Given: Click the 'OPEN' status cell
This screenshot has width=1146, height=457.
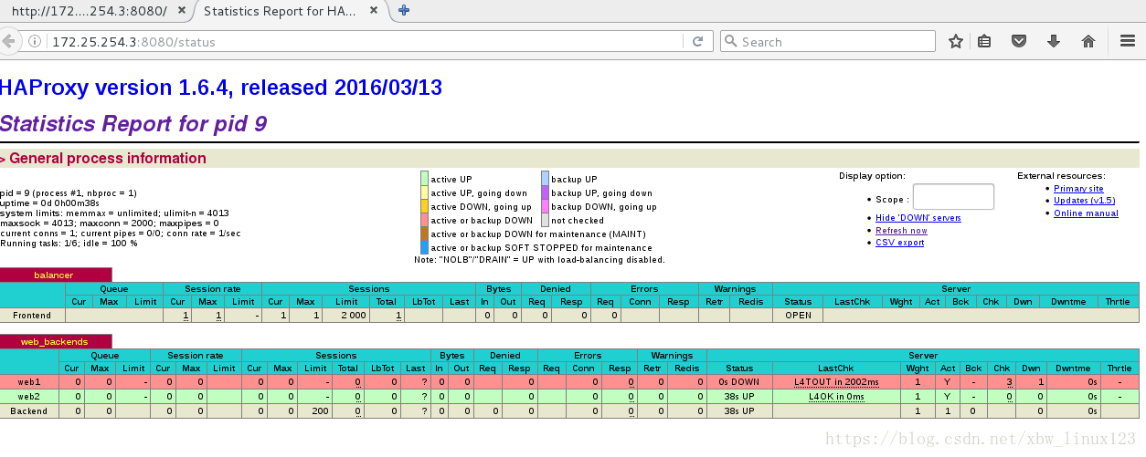Looking at the screenshot, I should (x=798, y=315).
